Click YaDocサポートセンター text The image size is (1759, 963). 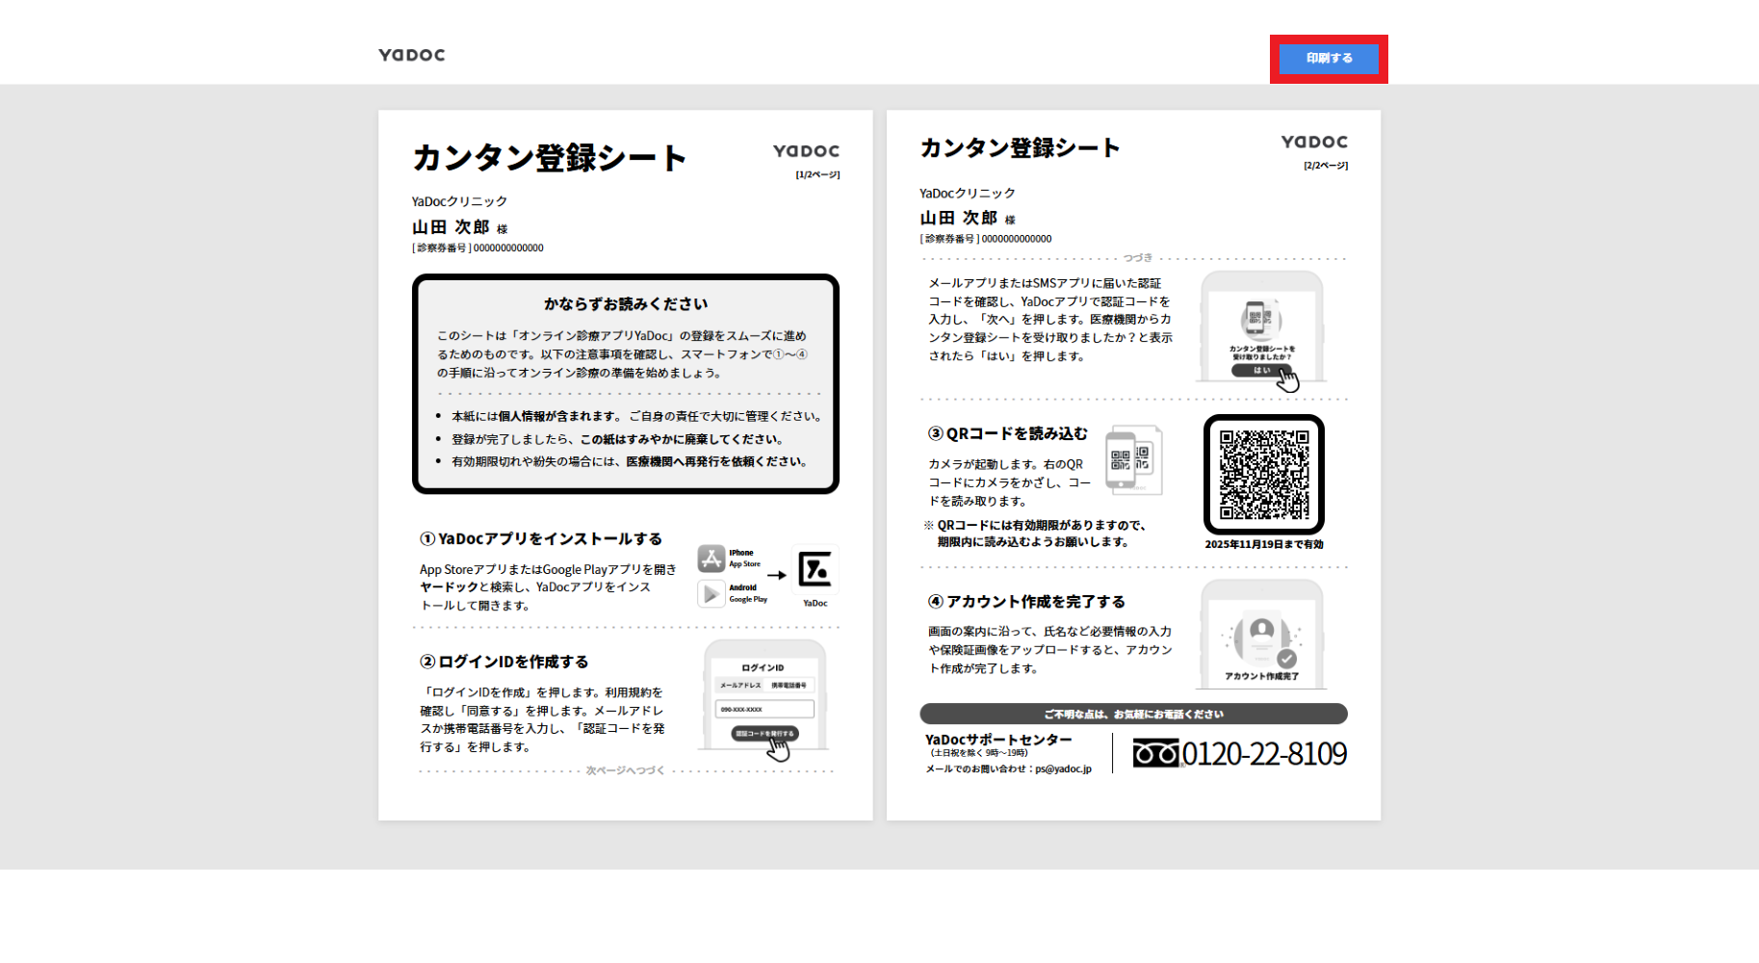coord(998,740)
